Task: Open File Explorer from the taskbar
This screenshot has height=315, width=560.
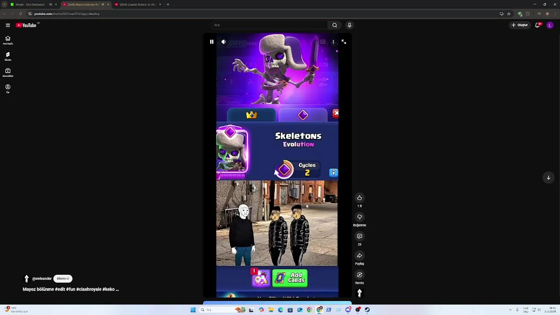Action: [x=271, y=310]
